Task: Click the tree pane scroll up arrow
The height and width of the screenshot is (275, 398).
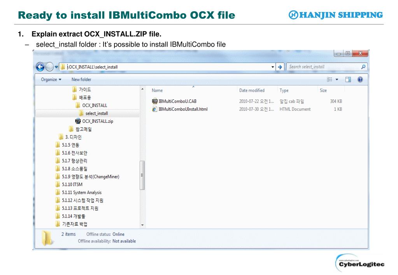Action: point(142,89)
